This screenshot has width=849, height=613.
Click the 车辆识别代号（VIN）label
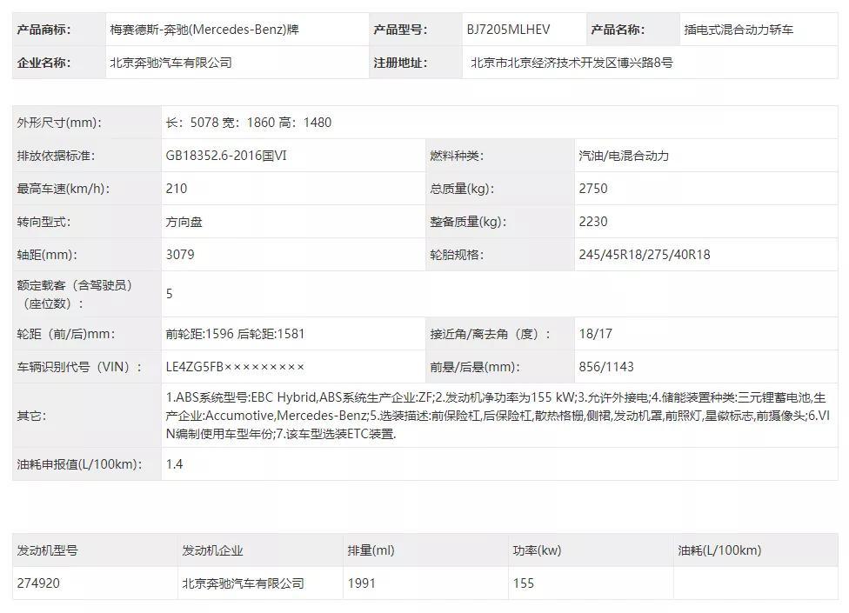click(x=80, y=367)
